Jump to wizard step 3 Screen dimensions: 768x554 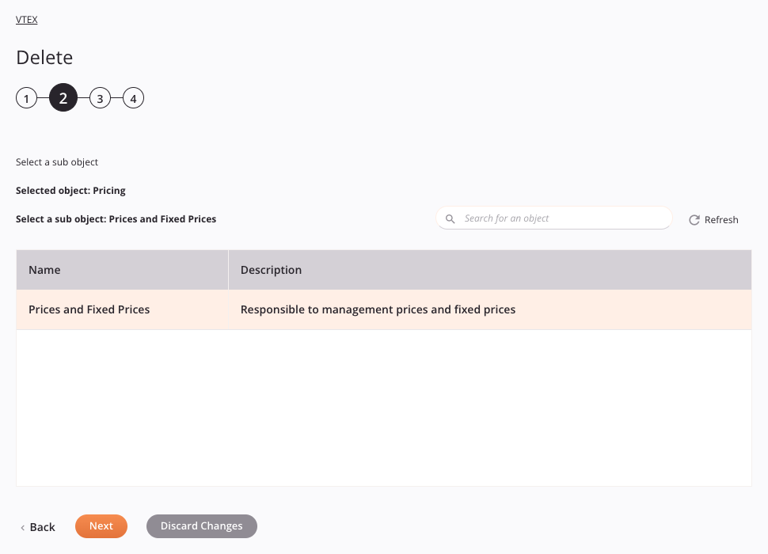[100, 98]
